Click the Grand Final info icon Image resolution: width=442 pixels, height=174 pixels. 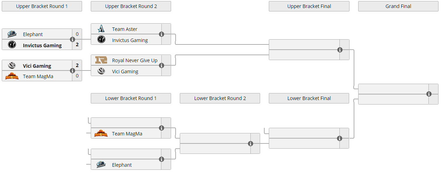(429, 94)
